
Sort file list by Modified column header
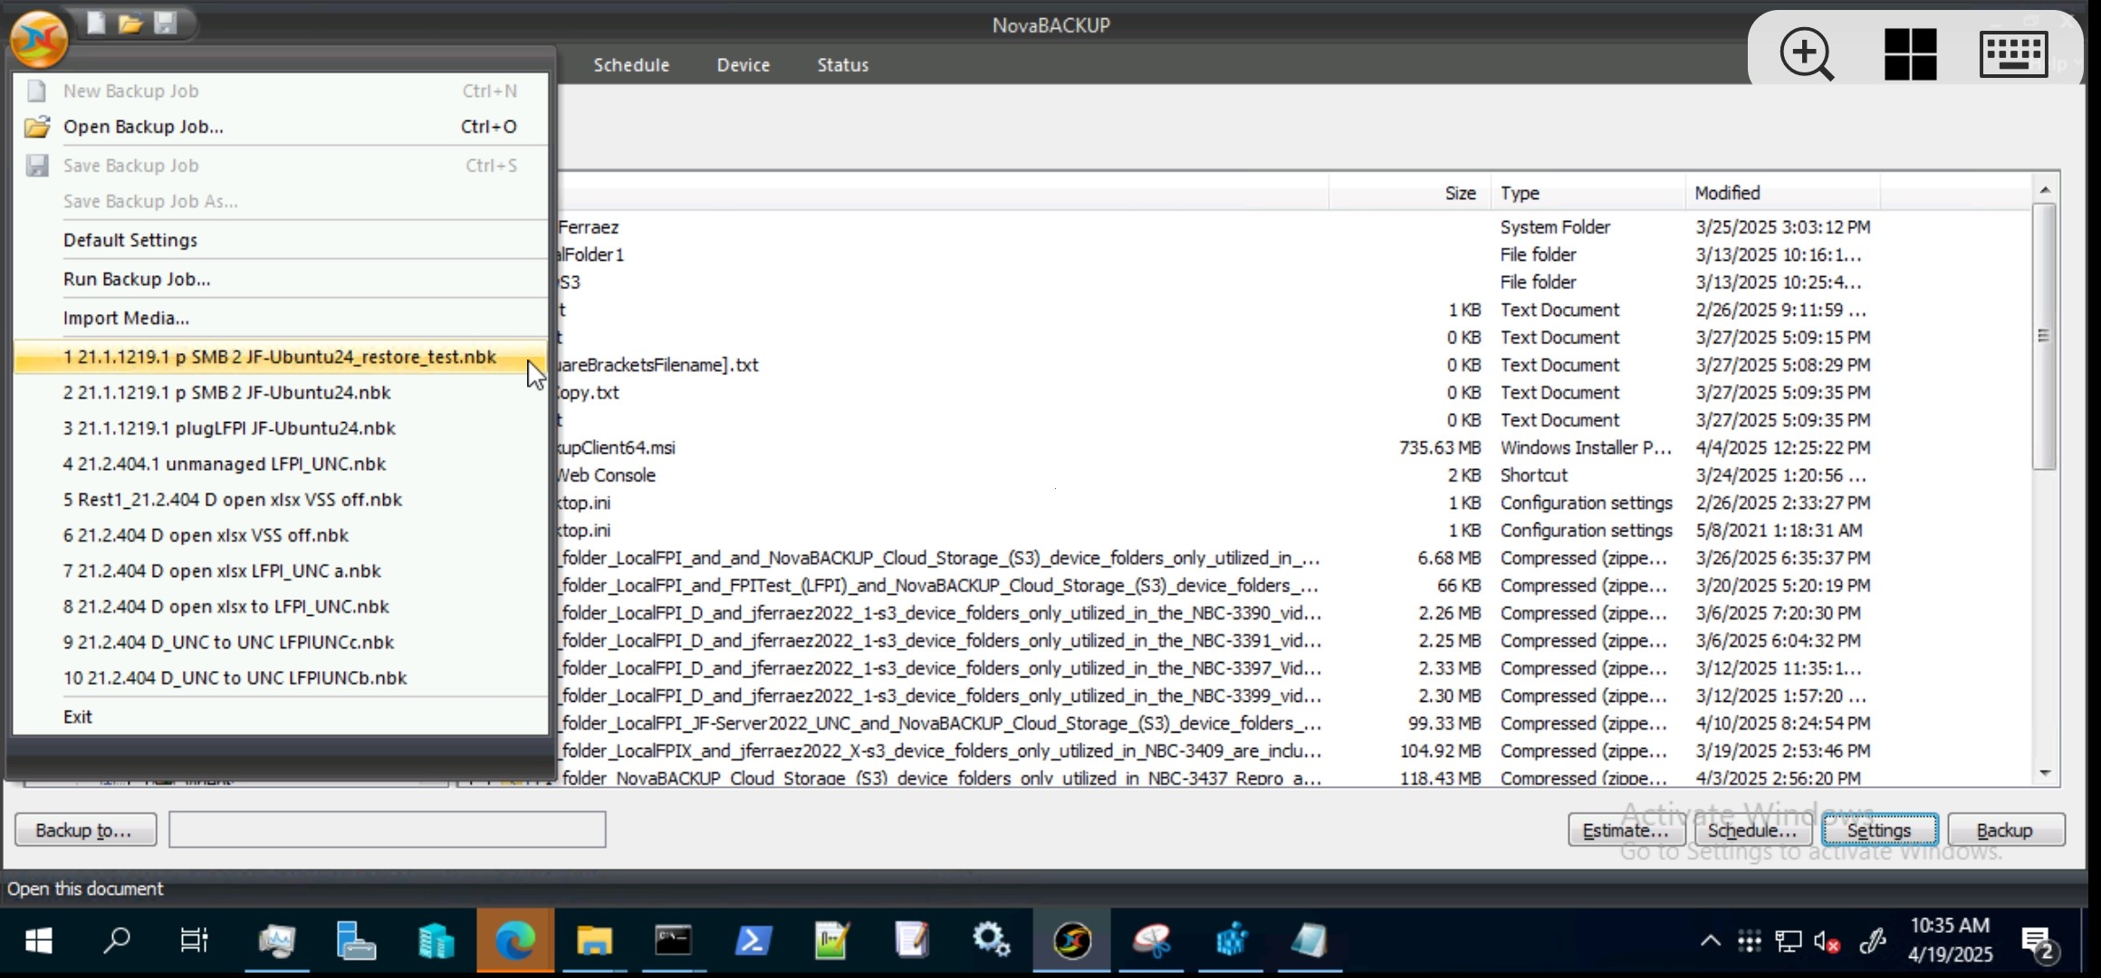[x=1782, y=193]
